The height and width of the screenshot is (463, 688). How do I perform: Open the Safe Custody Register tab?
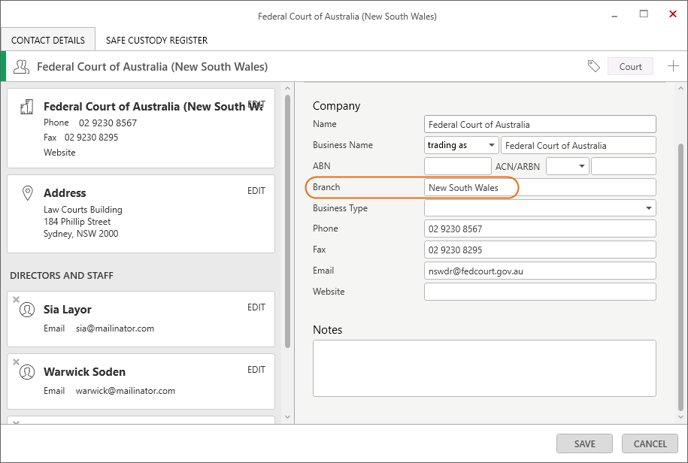click(156, 40)
